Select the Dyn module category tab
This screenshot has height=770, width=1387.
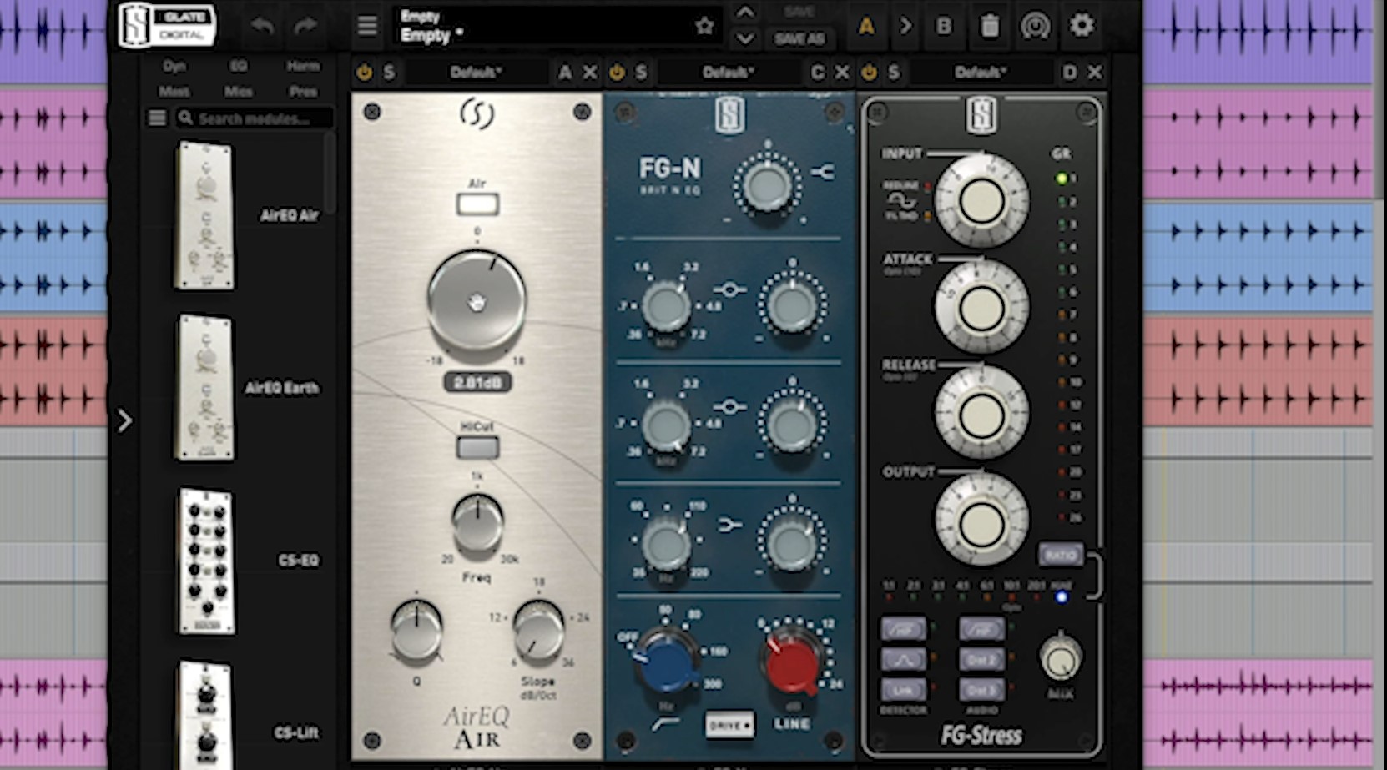[x=174, y=66]
